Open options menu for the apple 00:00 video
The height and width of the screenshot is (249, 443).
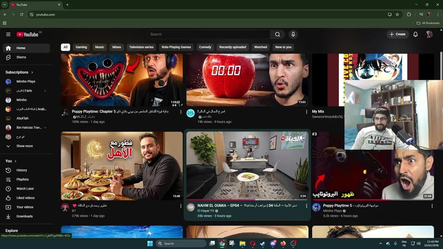[306, 112]
